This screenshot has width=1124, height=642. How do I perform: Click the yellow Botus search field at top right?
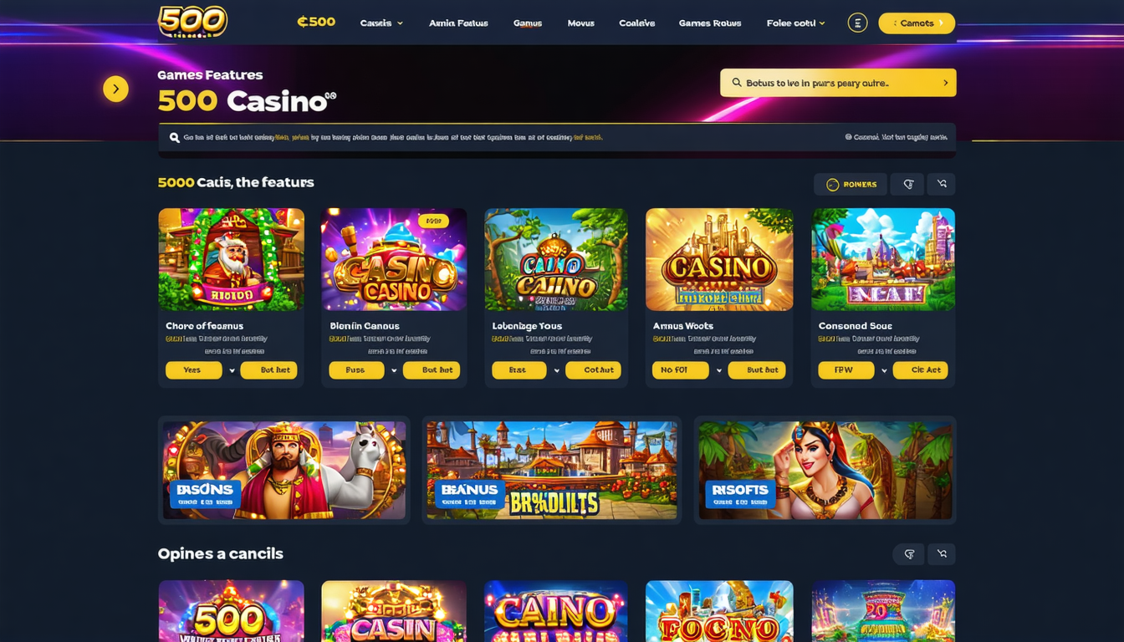coord(838,83)
